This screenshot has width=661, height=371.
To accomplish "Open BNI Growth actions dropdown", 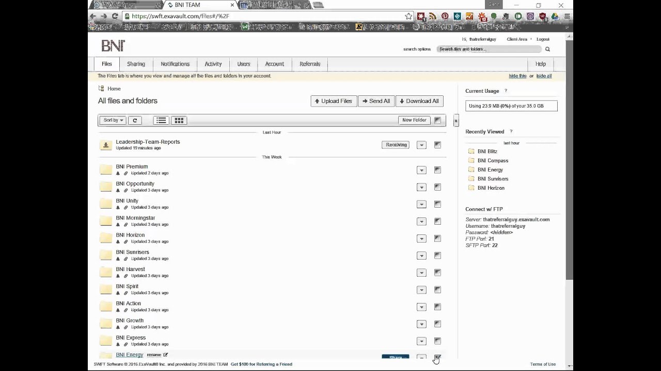I will click(421, 324).
